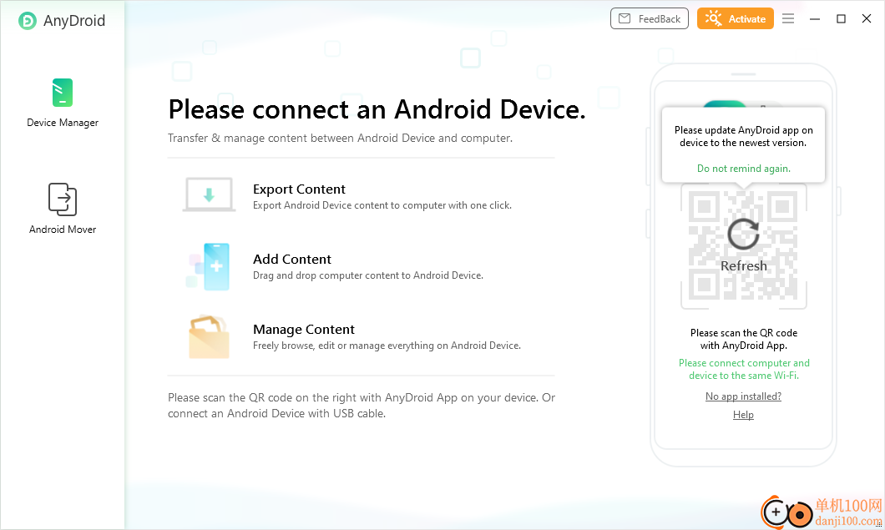
Task: Click the AnyDroid logo icon
Action: pyautogui.click(x=27, y=20)
